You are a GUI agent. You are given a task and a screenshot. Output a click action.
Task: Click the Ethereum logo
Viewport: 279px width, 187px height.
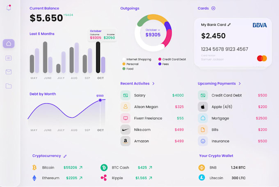coord(34,178)
